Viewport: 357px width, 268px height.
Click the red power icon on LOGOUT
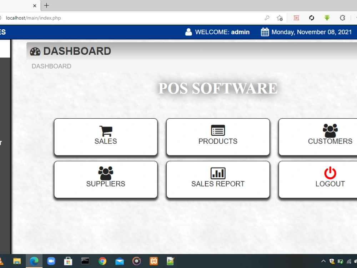point(330,173)
